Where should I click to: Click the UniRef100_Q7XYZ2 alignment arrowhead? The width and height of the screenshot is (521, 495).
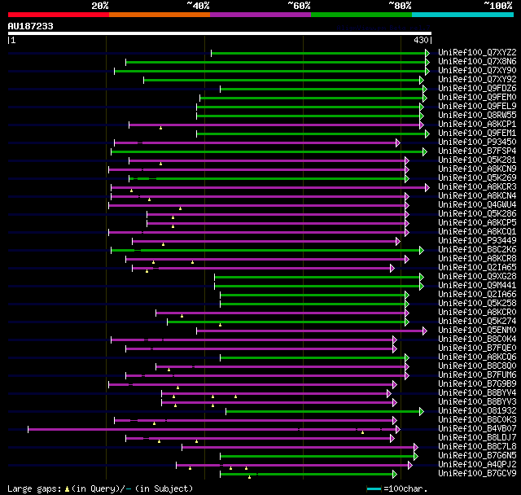427,53
